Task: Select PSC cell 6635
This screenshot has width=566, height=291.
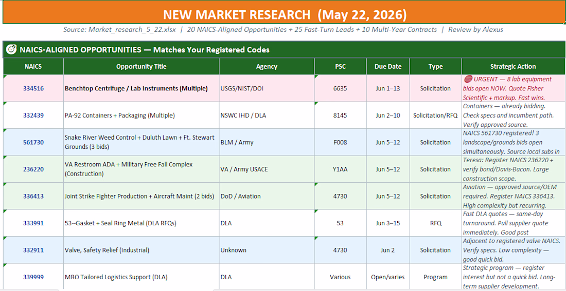Action: (x=341, y=88)
